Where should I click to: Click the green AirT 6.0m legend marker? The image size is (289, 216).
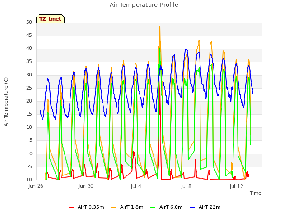[x=153, y=208]
